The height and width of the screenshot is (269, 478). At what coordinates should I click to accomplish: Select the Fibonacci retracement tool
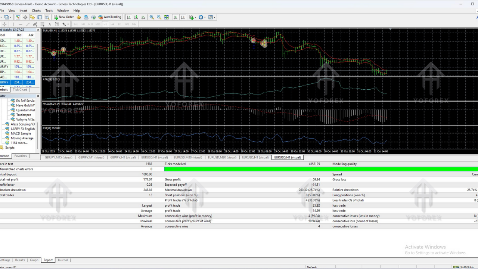tap(41, 24)
